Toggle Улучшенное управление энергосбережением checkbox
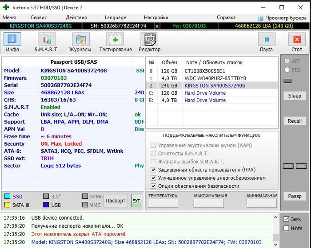 pyautogui.click(x=153, y=178)
